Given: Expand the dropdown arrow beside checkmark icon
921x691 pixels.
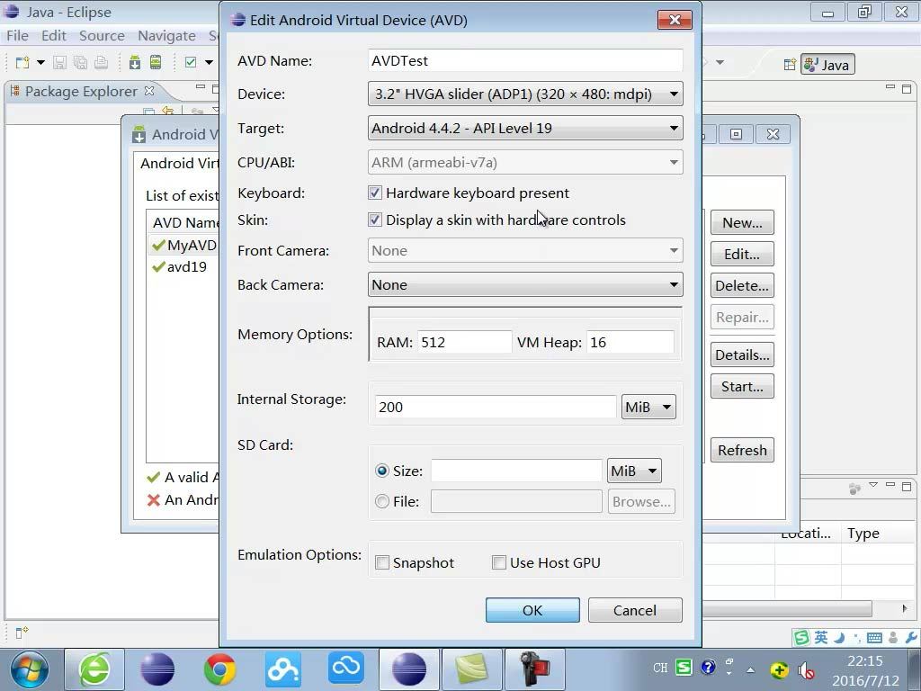Looking at the screenshot, I should coord(209,62).
